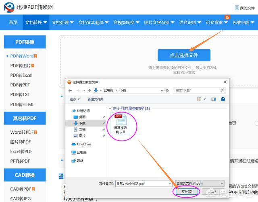
Task: Expand address bar history dropdown
Action: tap(162, 90)
